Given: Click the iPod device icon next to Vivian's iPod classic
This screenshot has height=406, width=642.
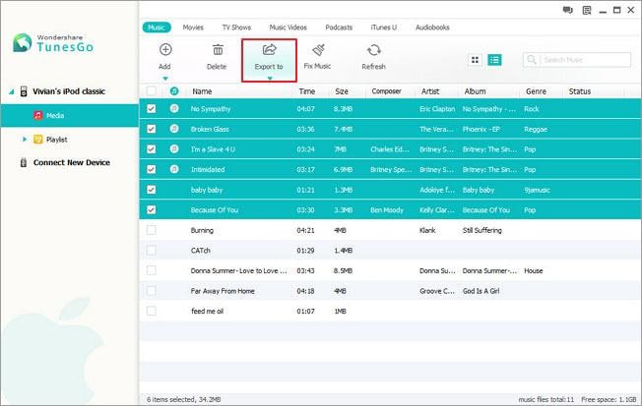Looking at the screenshot, I should tap(24, 91).
